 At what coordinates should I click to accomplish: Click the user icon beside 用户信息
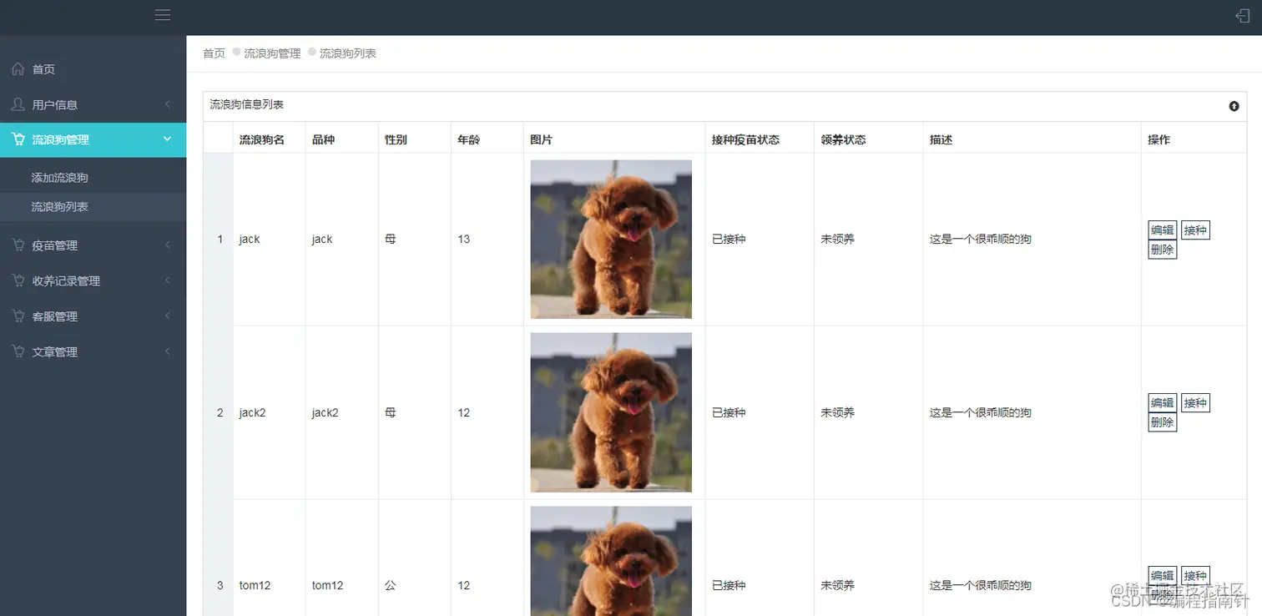[x=18, y=104]
